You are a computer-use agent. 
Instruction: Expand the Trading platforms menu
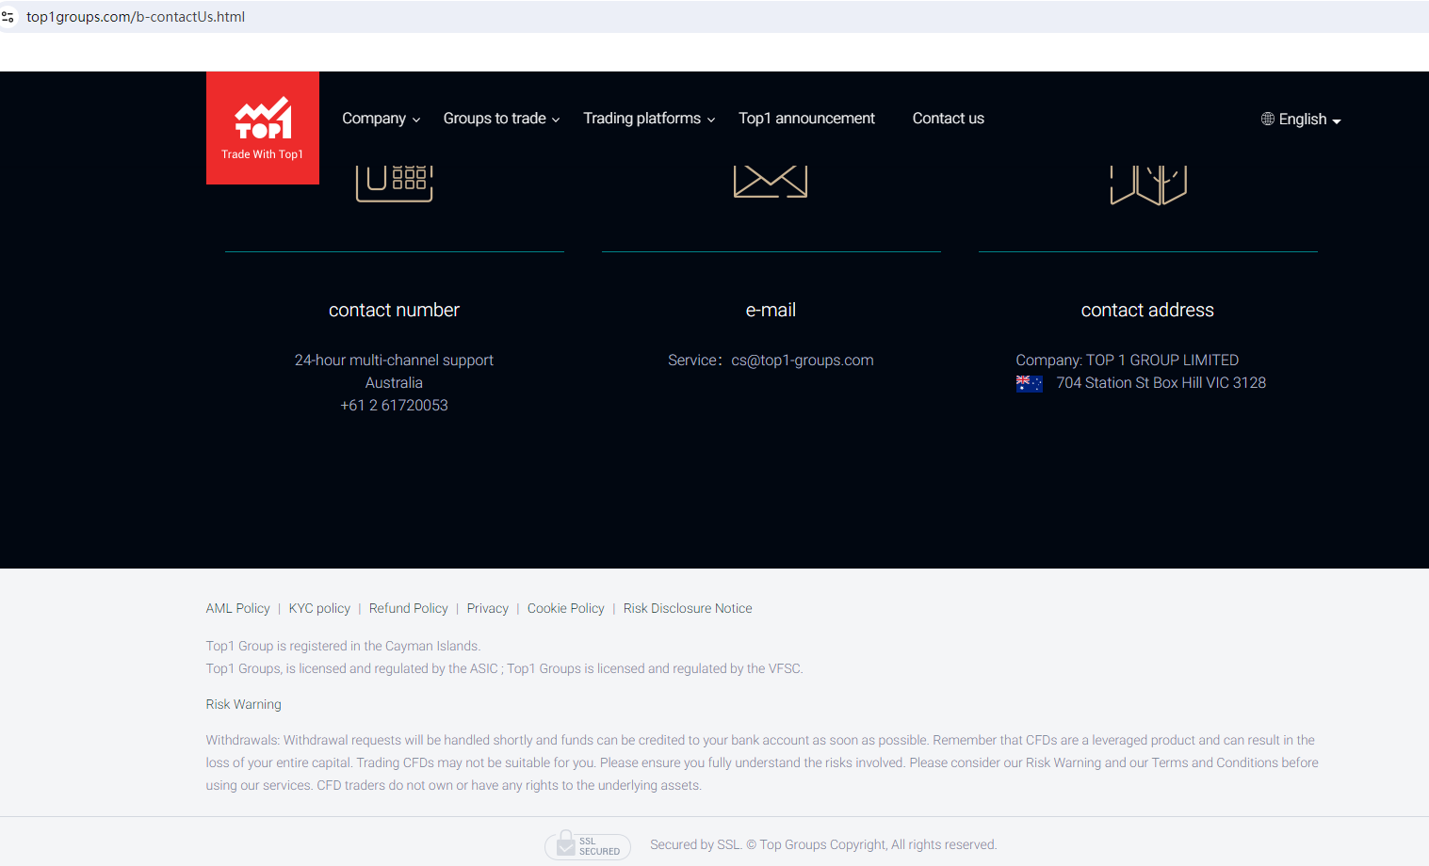[x=649, y=119]
